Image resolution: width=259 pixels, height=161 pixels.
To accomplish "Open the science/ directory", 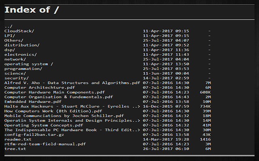I will (x=15, y=73).
